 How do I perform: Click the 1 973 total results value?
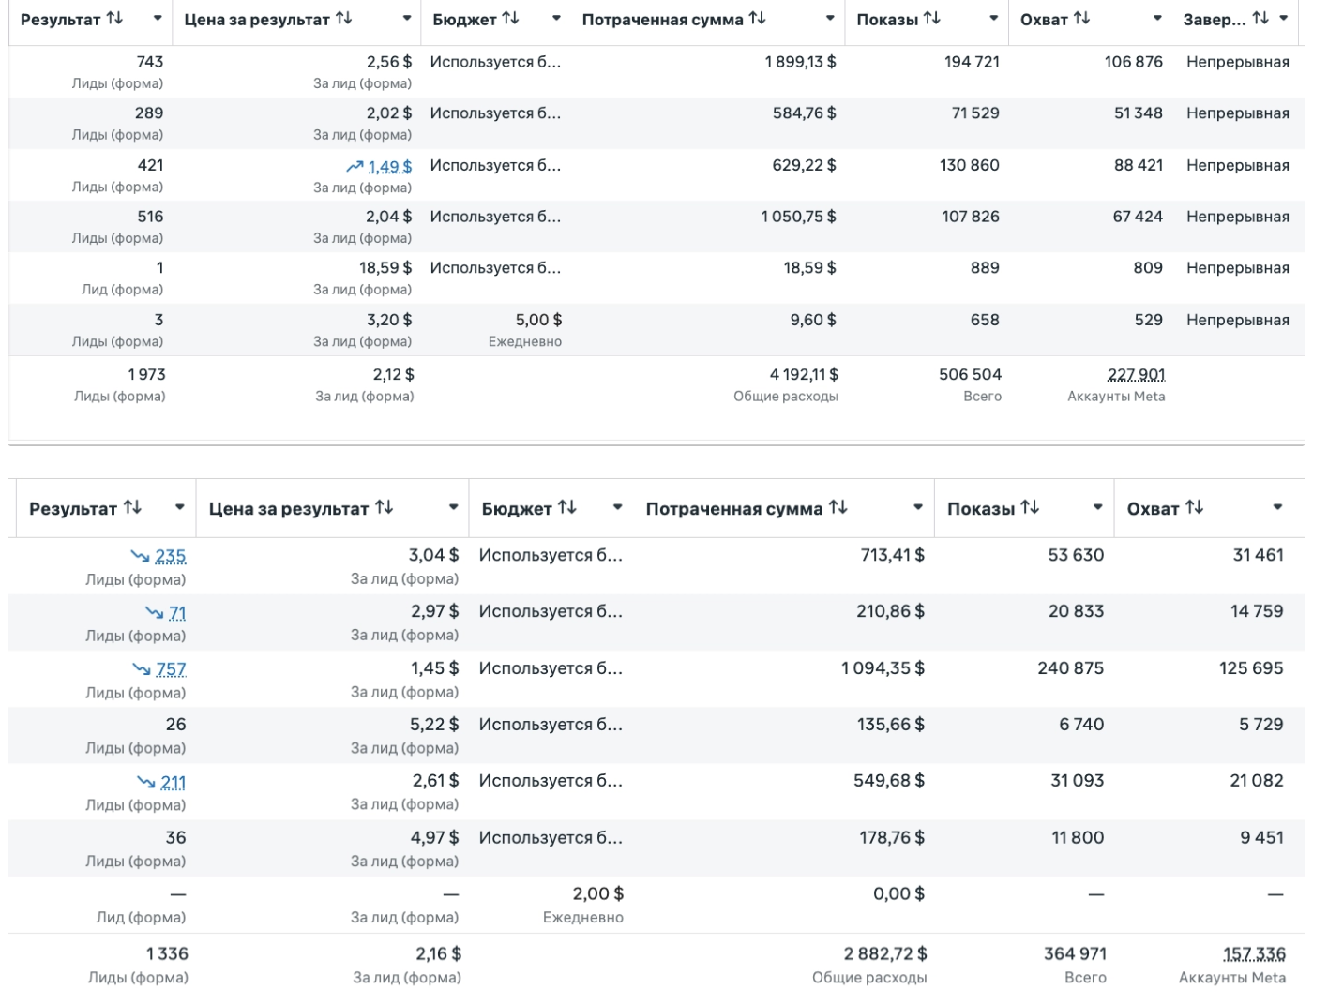146,375
